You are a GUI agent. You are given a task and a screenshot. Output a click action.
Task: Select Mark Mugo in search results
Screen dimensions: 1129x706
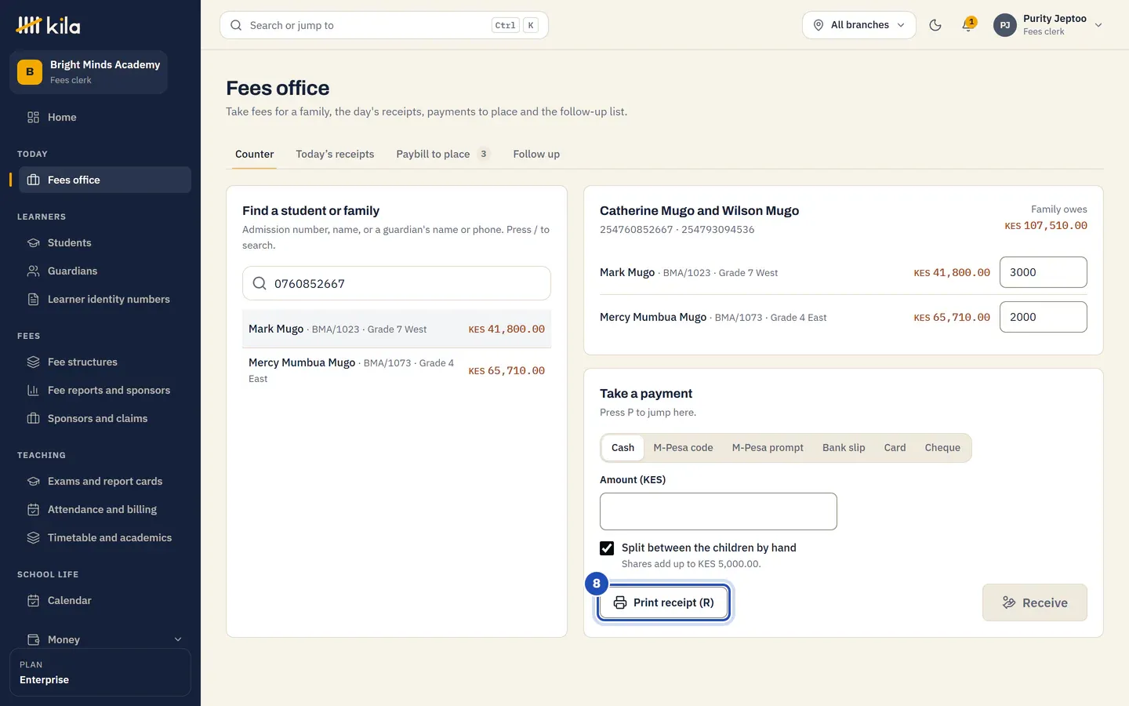pyautogui.click(x=397, y=329)
